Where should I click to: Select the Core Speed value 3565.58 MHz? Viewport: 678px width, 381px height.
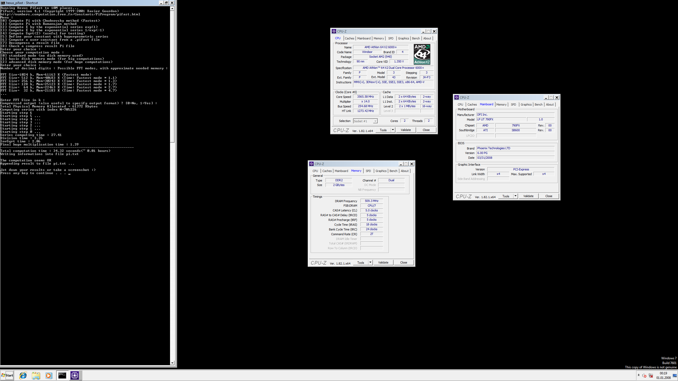click(365, 97)
